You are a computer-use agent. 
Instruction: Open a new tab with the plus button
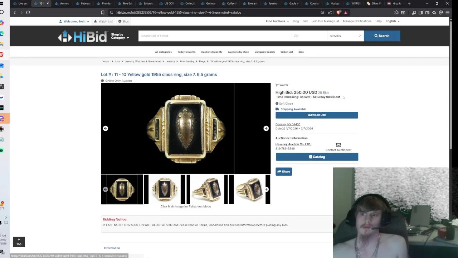pos(409,4)
